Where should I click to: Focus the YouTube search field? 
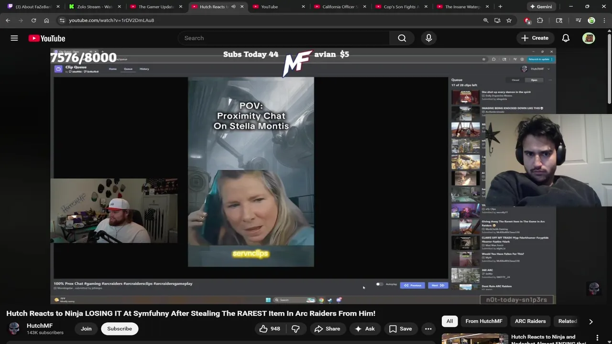(284, 38)
